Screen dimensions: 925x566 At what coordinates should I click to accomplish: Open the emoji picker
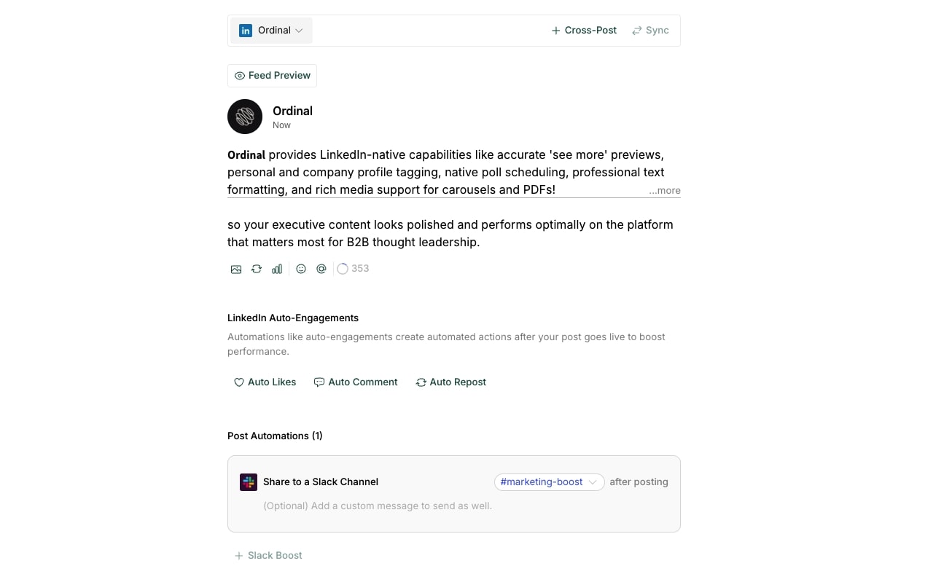300,268
